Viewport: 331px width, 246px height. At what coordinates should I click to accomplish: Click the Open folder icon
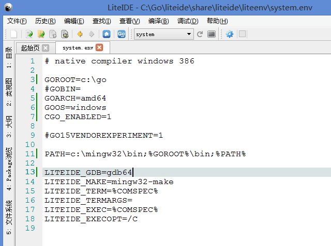click(41, 34)
